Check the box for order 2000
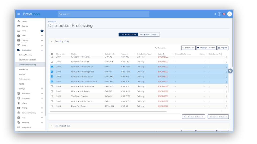The height and width of the screenshot is (144, 257). click(52, 91)
